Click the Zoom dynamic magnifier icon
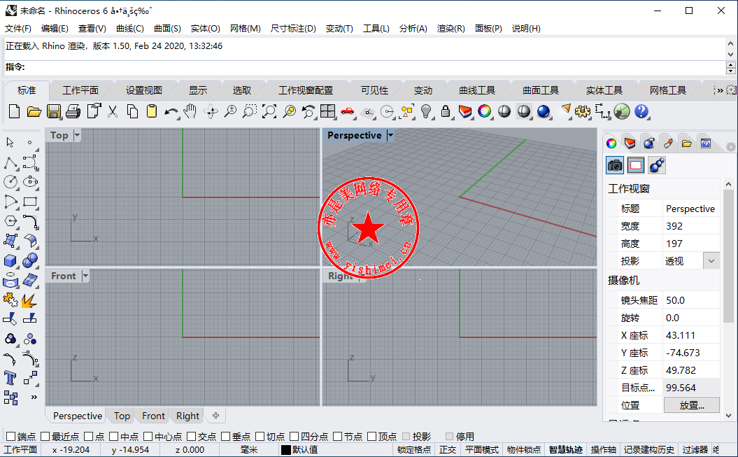Viewport: 738px width, 457px height. [x=230, y=111]
